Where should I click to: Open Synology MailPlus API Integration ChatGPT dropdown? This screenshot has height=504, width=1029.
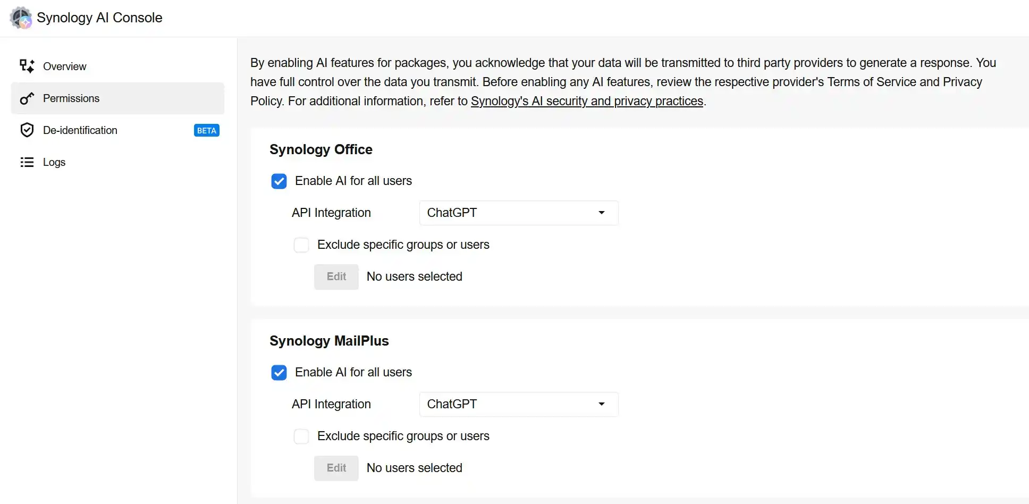coord(519,404)
